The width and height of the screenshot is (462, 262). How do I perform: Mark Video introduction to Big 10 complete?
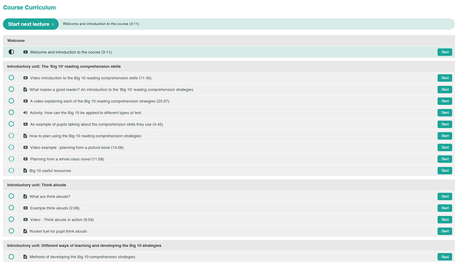(x=11, y=78)
